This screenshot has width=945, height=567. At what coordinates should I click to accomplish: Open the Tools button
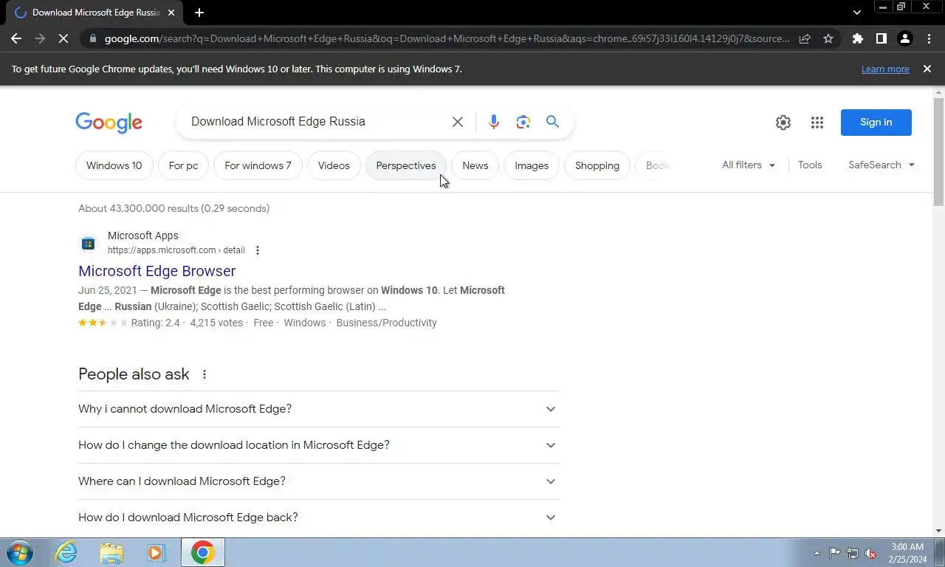[x=810, y=165]
